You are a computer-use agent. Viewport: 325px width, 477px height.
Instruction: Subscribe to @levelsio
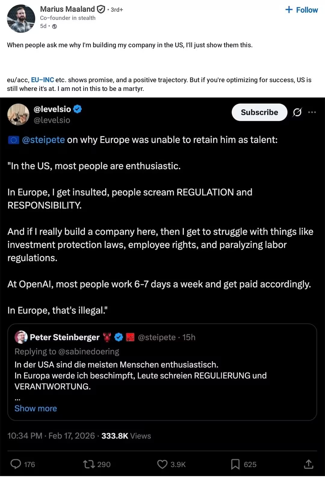tap(259, 112)
